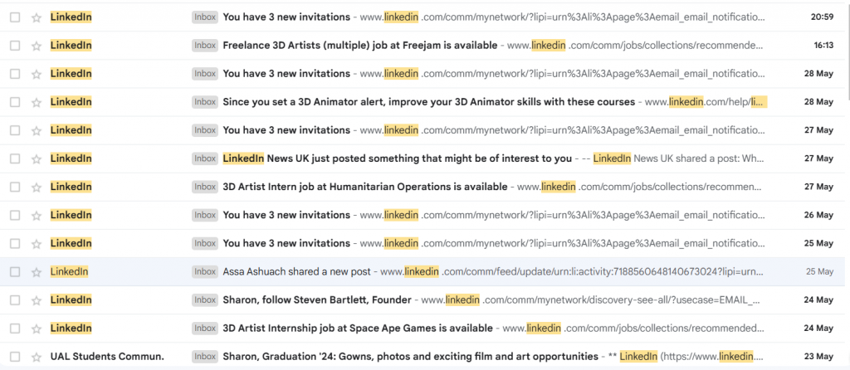The image size is (850, 370).
Task: Star the 25 May invitations email
Action: (37, 243)
